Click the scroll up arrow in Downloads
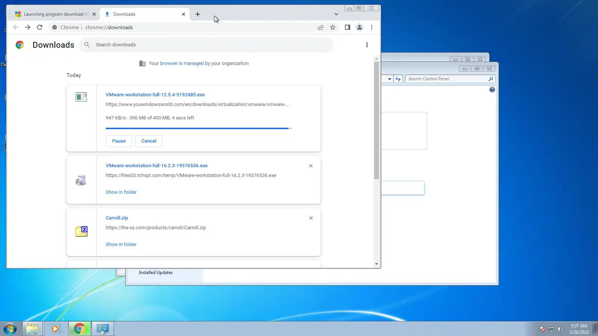 point(376,59)
